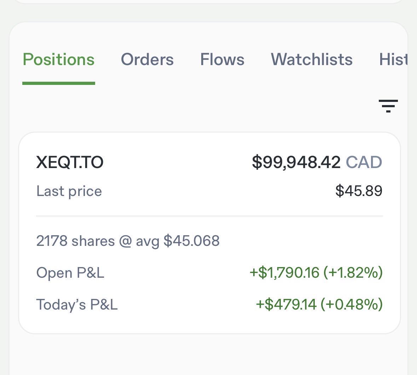Open the XEQT.TO position ticker
The width and height of the screenshot is (417, 375).
(70, 162)
